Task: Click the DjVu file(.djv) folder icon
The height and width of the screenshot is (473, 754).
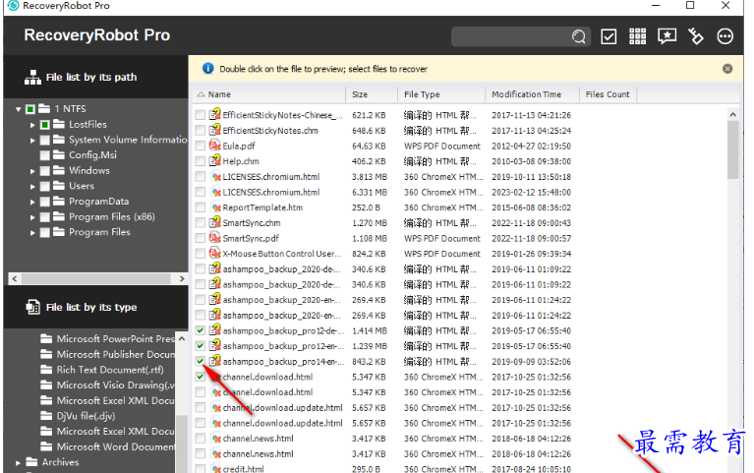Action: 46,416
